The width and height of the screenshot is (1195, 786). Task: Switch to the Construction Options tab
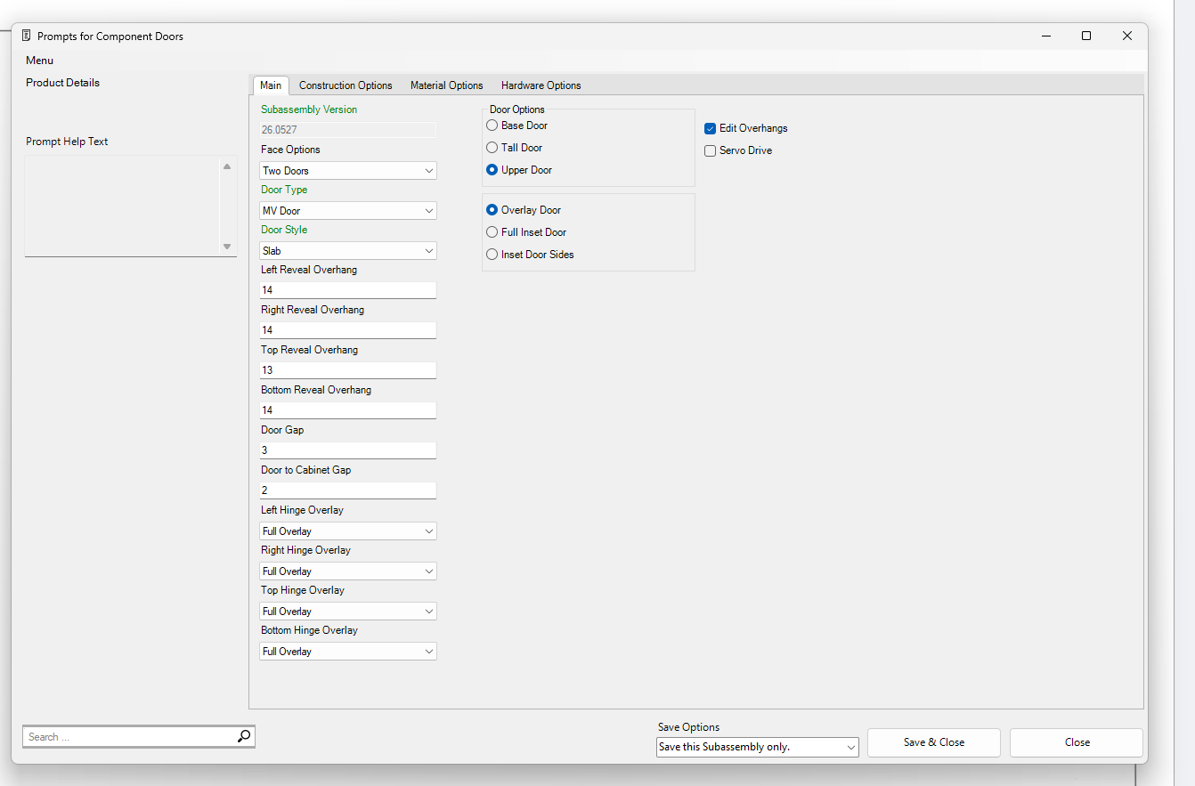(345, 85)
